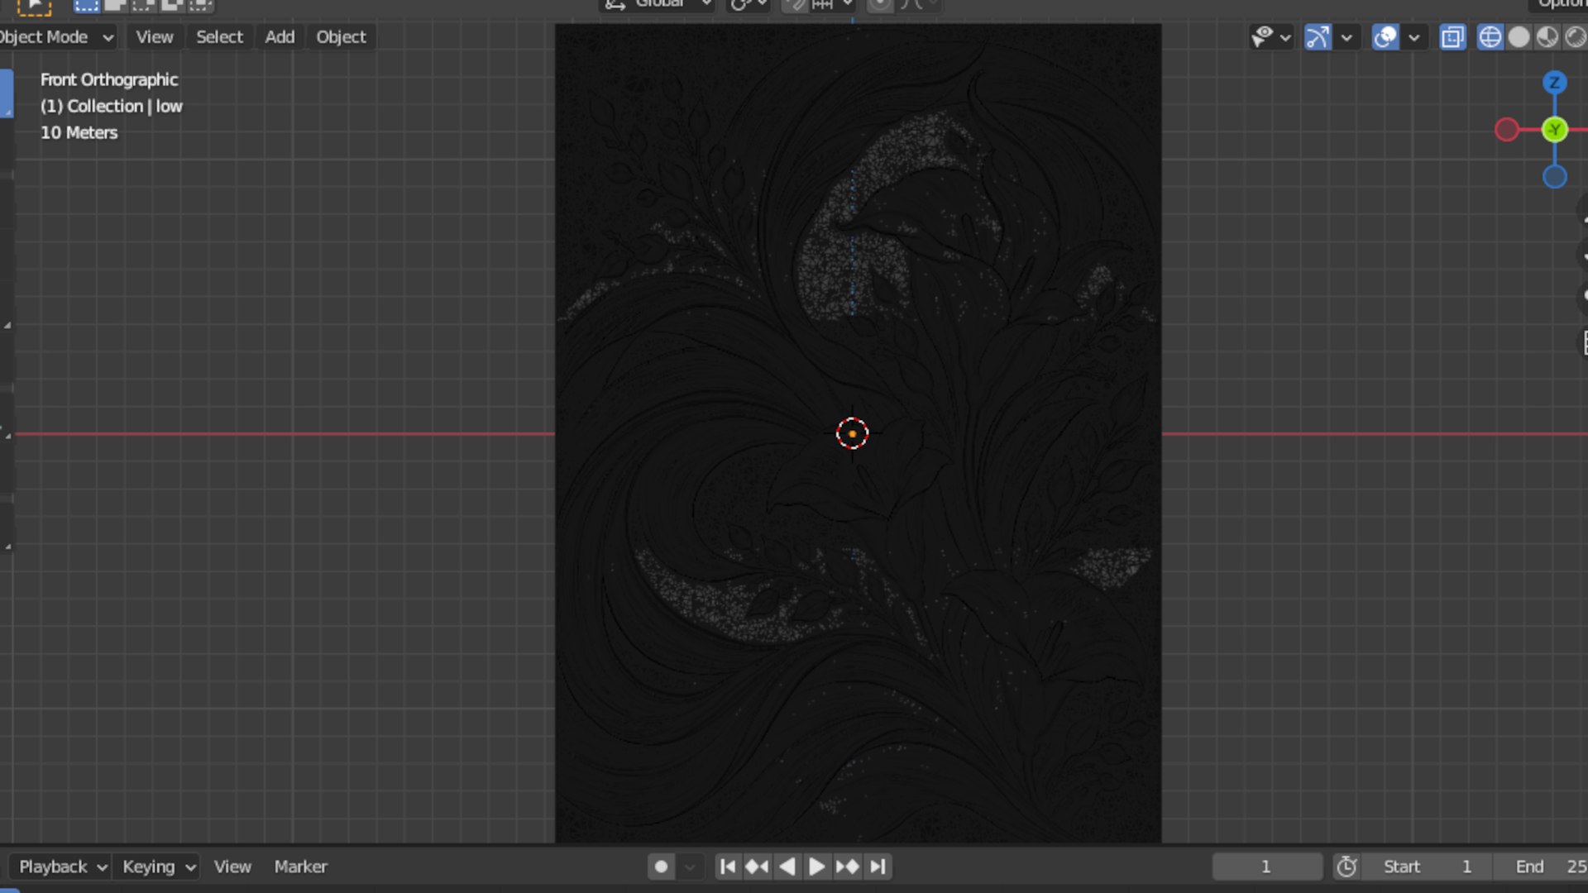Jump to the last frame

[878, 867]
